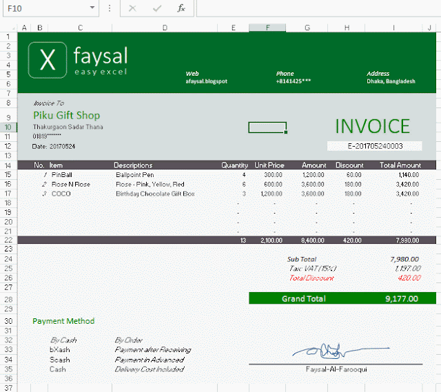Select column E header
Image resolution: width=441 pixels, height=392 pixels.
point(233,28)
